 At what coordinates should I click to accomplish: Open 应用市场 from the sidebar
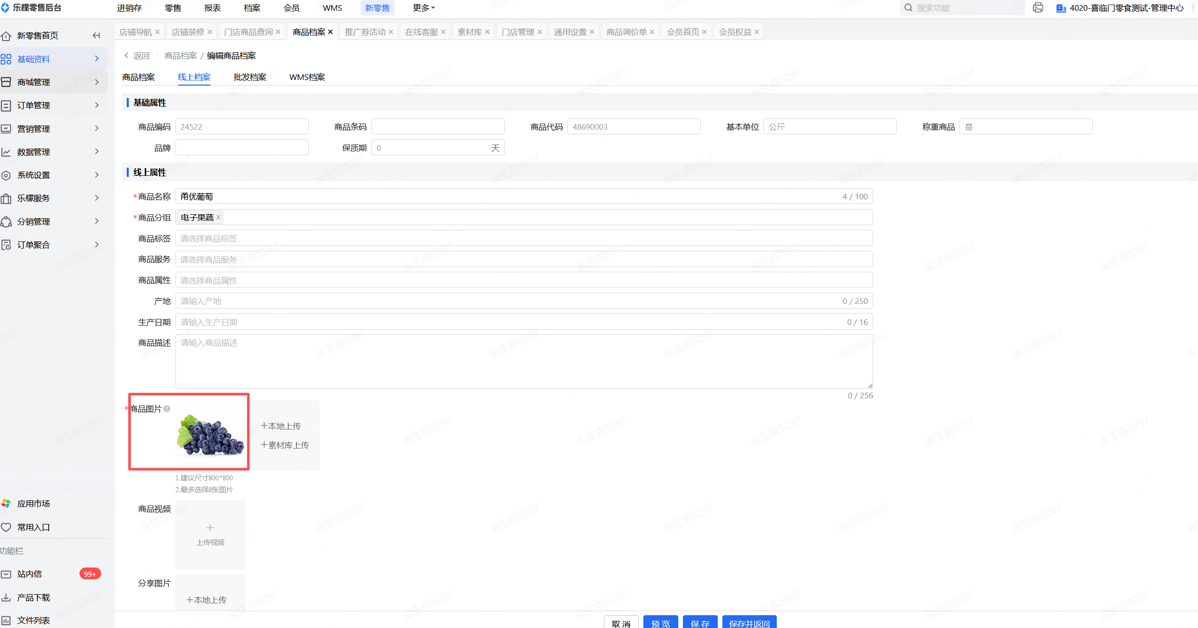coord(33,503)
